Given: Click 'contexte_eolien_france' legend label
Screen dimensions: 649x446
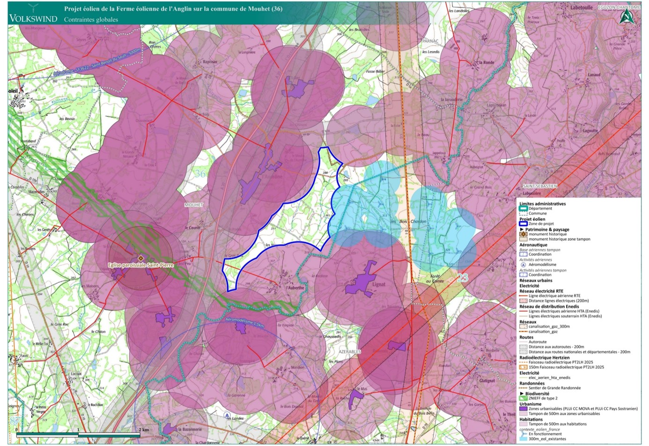Looking at the screenshot, I should pos(539,429).
